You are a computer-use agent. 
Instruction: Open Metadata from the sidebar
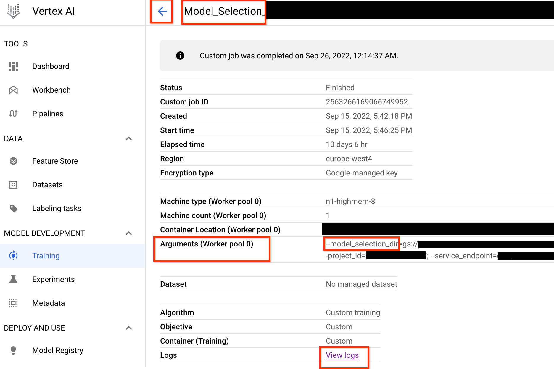click(49, 303)
